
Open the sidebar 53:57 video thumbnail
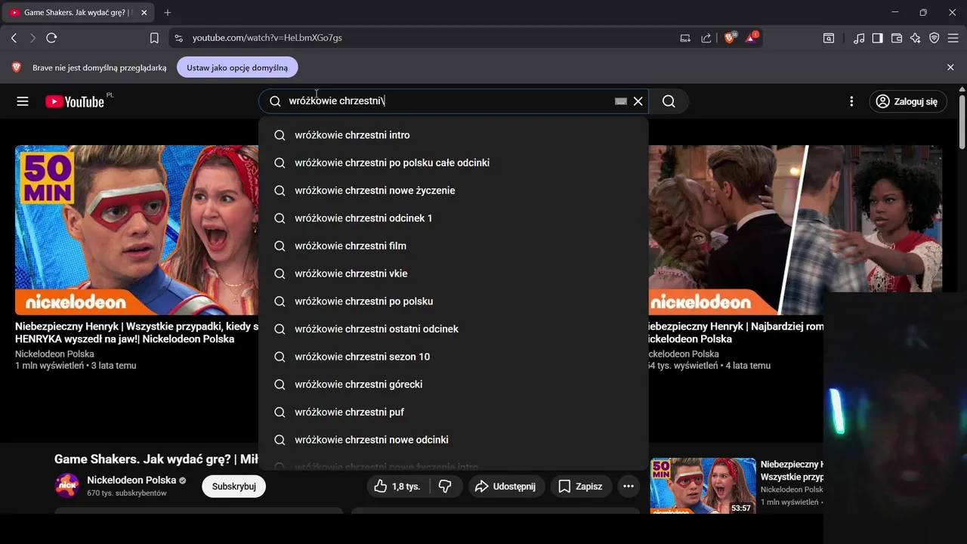click(703, 486)
